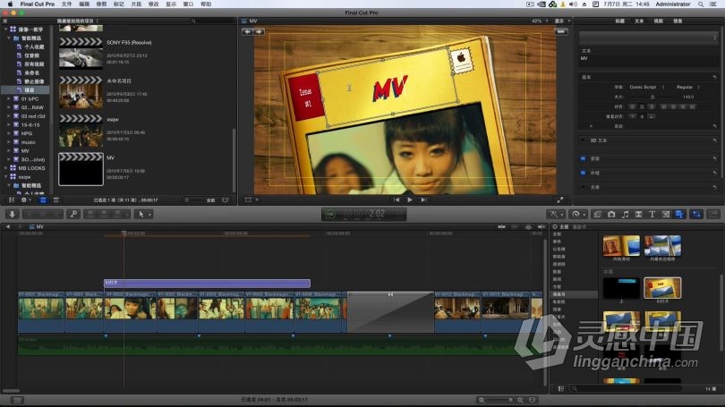This screenshot has height=407, width=725.
Task: Select the music event in library
Action: coord(28,142)
